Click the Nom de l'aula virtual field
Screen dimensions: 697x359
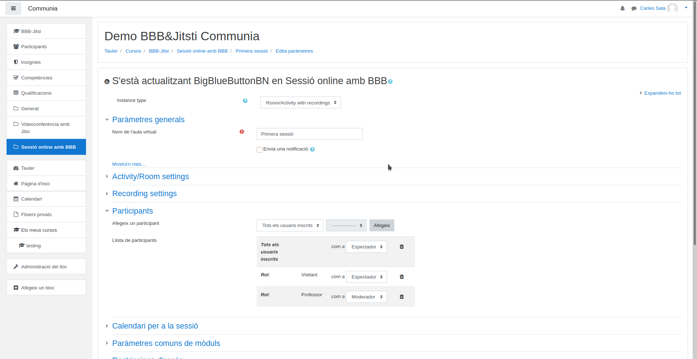click(x=309, y=134)
